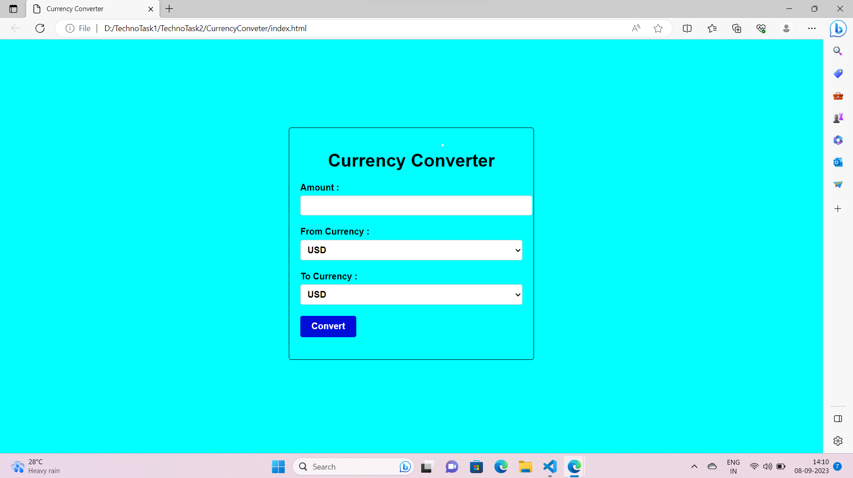The height and width of the screenshot is (478, 853).
Task: Open the Outlook icon in sidebar
Action: point(838,163)
